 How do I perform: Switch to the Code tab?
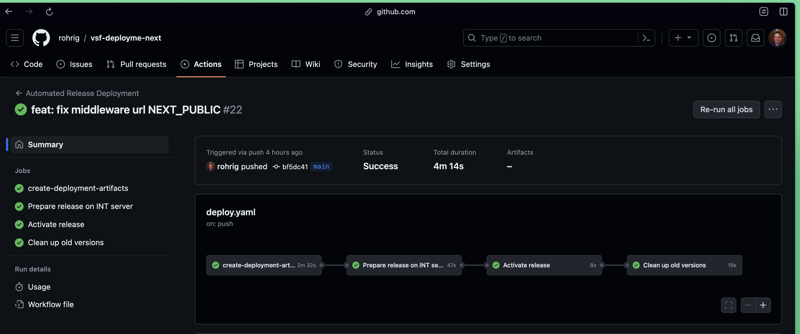(x=26, y=64)
